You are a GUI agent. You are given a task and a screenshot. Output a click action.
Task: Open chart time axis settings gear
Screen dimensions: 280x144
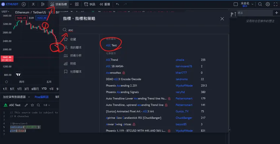(6, 82)
